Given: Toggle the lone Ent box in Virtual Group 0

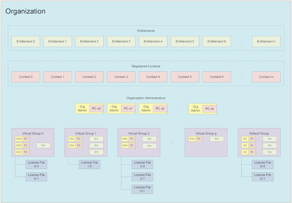Looking at the screenshot, I should (43, 145).
